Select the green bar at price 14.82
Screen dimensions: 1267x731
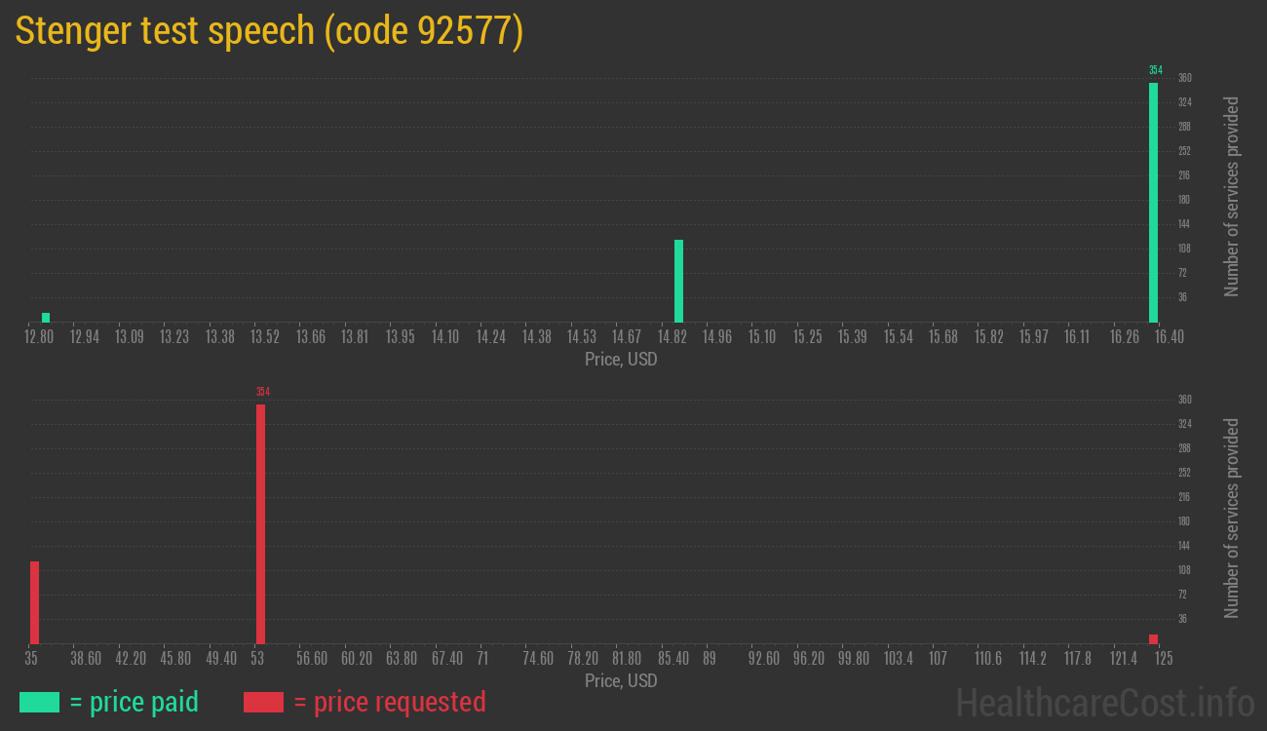tap(678, 281)
